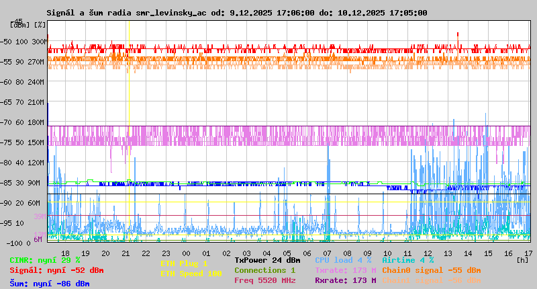Click the 01 hour tick label
The image size is (537, 289).
coord(206,253)
